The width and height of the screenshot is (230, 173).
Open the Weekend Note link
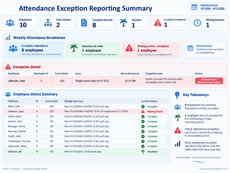pyautogui.click(x=204, y=46)
